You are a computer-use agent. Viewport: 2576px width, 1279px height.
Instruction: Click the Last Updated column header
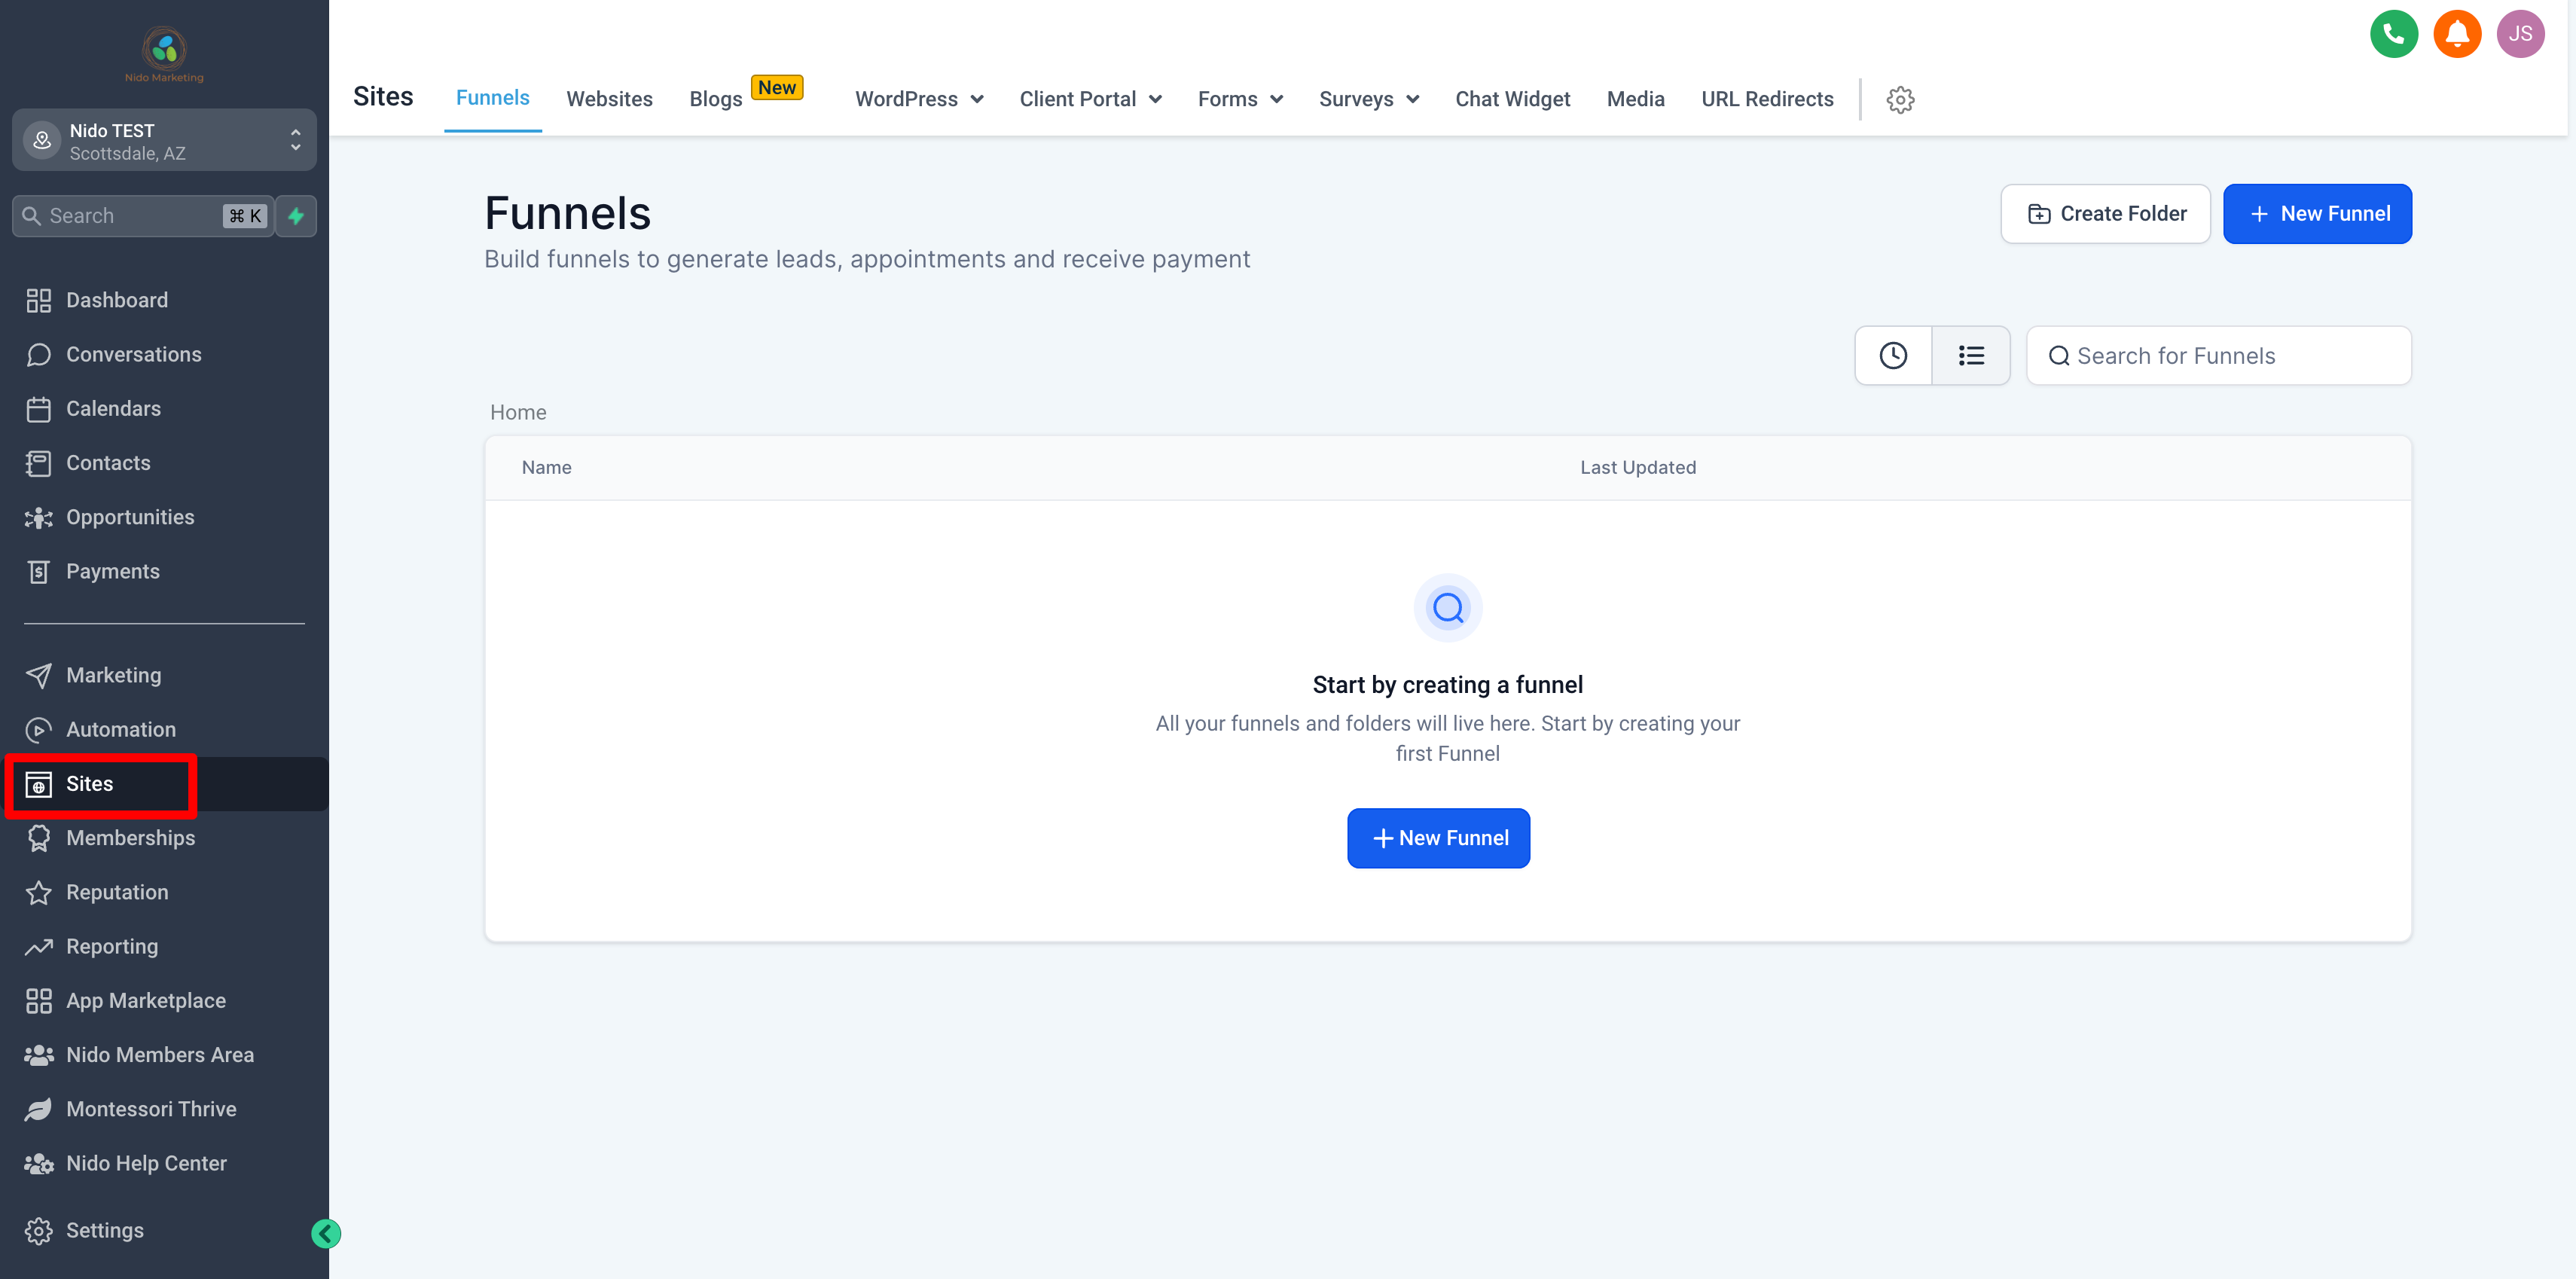(1637, 467)
